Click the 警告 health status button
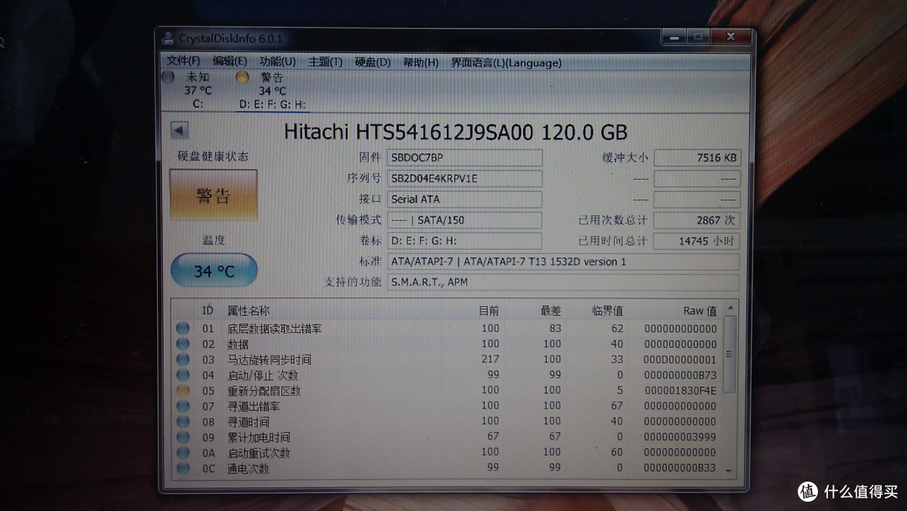 pyautogui.click(x=213, y=196)
